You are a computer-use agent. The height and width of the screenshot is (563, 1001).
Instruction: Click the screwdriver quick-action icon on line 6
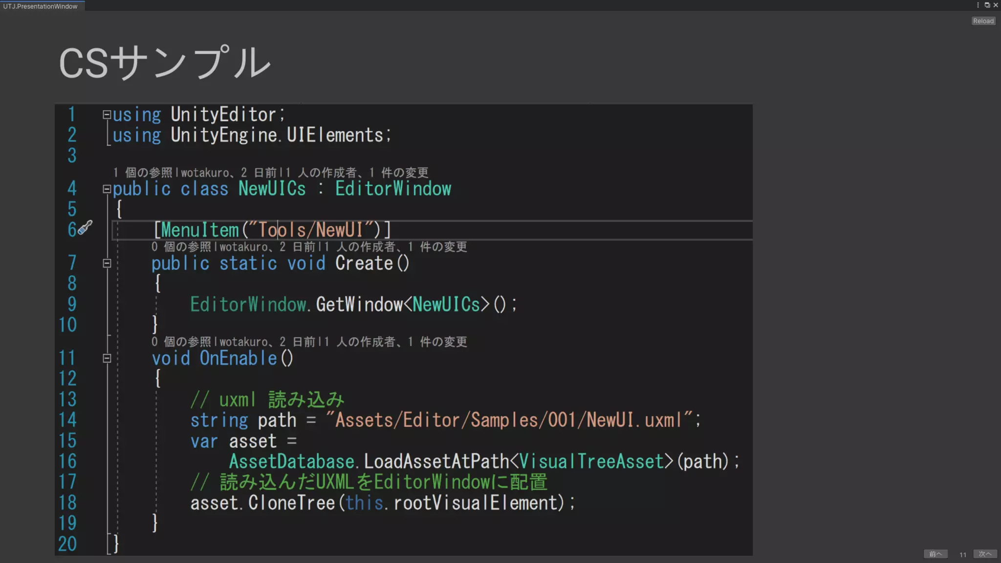click(x=86, y=227)
